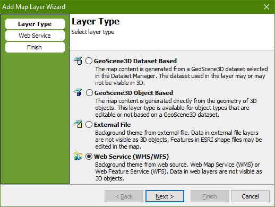Click the GeoScene3D Dataset Based layer icon
This screenshot has width=275, height=207.
click(x=78, y=61)
